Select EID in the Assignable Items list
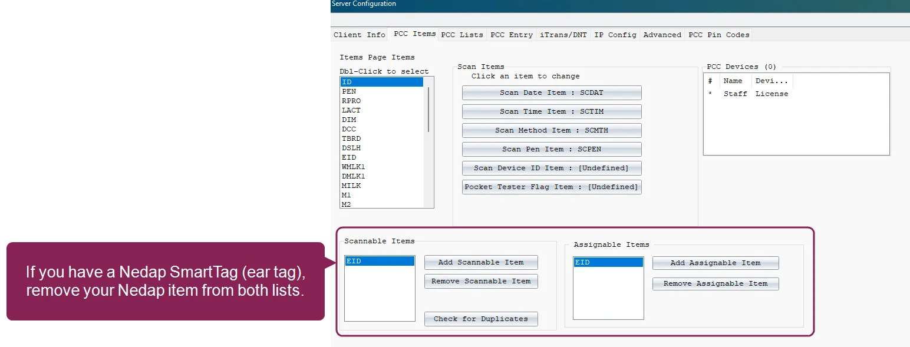Viewport: 910px width, 347px height. pos(608,262)
